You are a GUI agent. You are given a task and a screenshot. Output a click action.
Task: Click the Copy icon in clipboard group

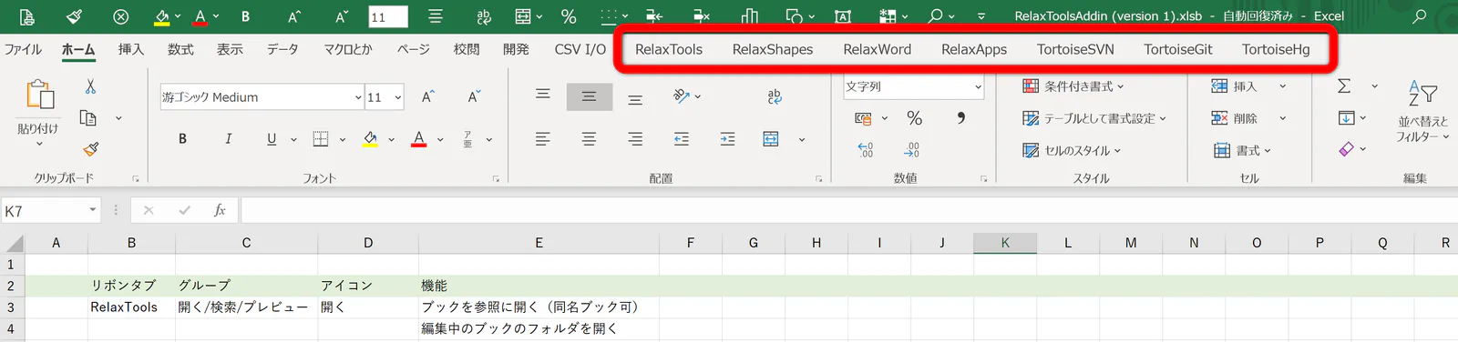[x=88, y=117]
